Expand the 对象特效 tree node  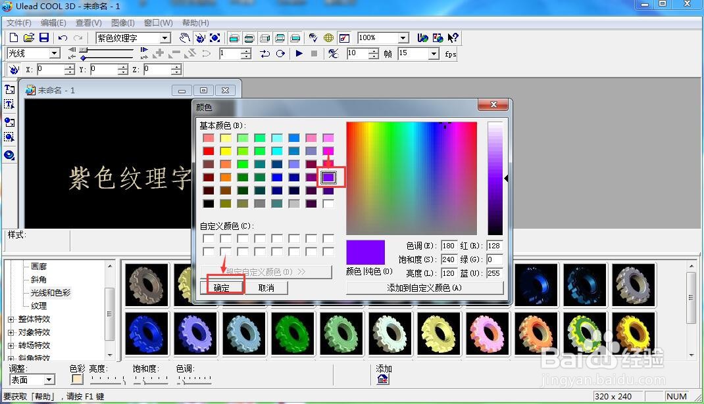[11, 332]
